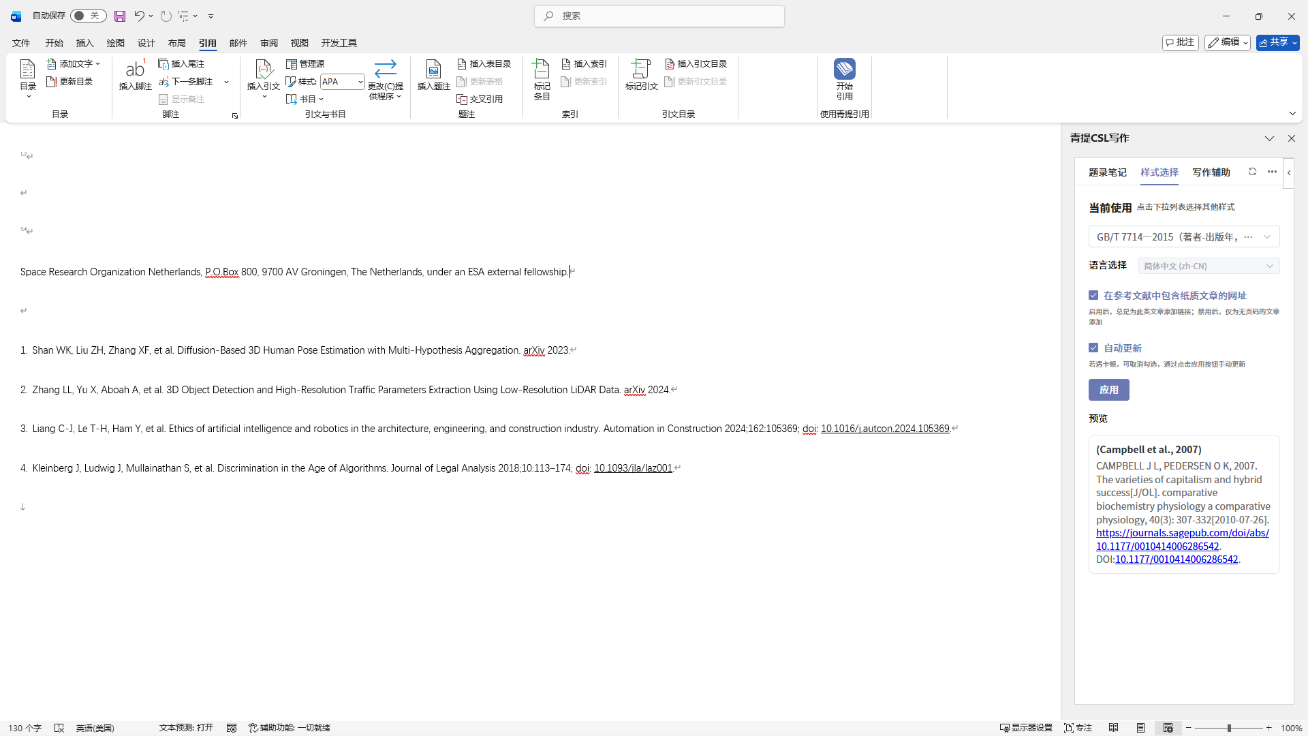Open the APA citation style dropdown
This screenshot has width=1308, height=736.
(360, 82)
